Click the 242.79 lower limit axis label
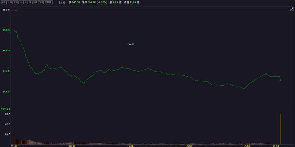Screen dimensions: 295x147 click(6, 109)
